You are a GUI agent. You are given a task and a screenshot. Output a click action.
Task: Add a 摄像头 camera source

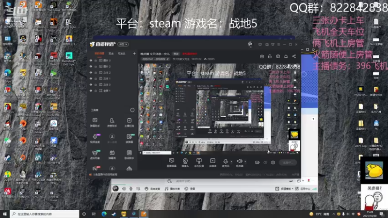click(x=185, y=163)
